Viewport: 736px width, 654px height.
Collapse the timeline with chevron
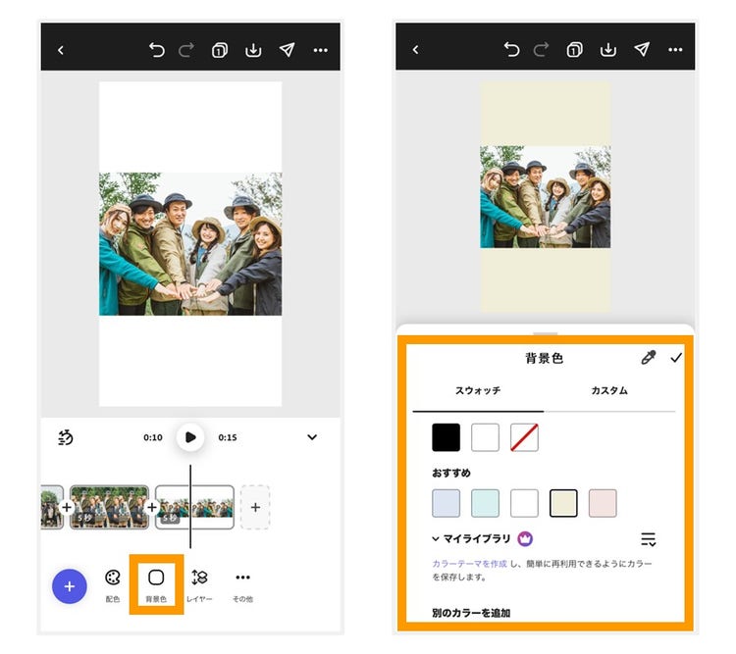point(312,437)
